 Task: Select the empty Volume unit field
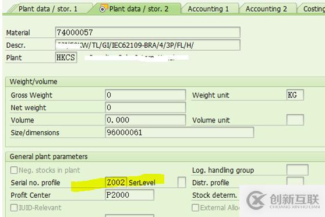coord(295,120)
